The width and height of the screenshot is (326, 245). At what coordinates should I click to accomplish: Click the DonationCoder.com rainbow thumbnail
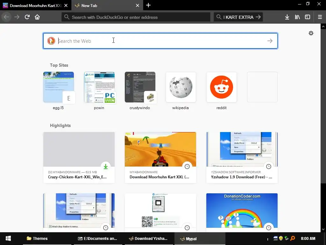(242, 211)
